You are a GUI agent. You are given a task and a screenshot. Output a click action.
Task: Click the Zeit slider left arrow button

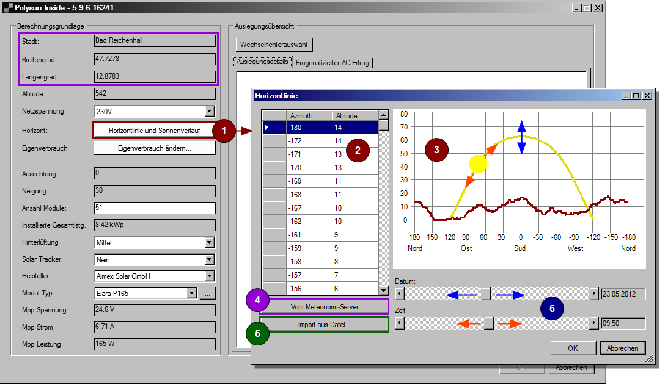400,323
